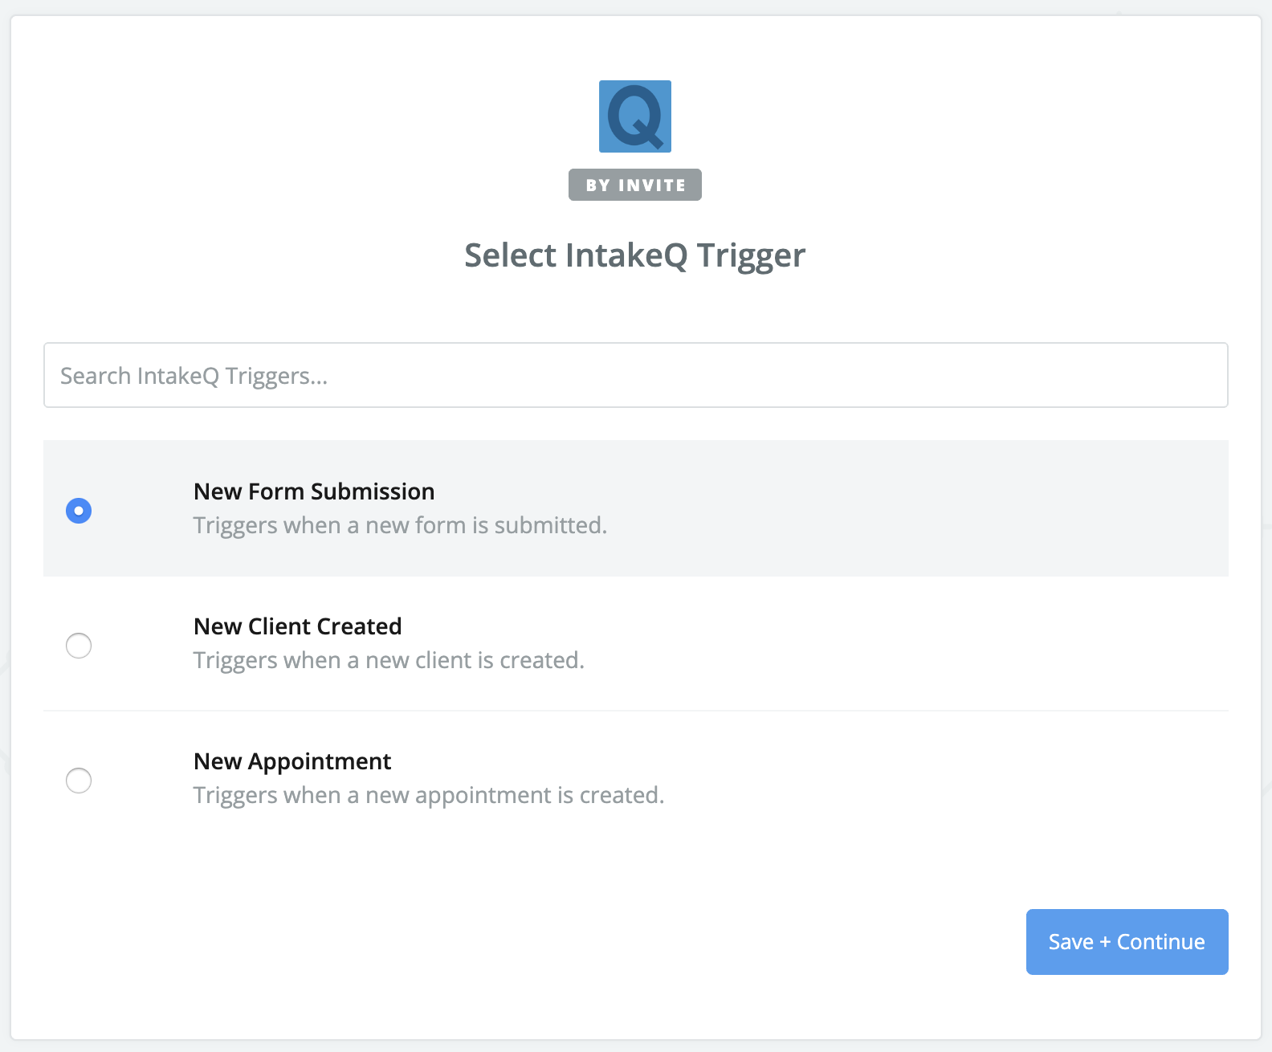Click the Save + Continue button
This screenshot has height=1052, width=1272.
[x=1127, y=942]
